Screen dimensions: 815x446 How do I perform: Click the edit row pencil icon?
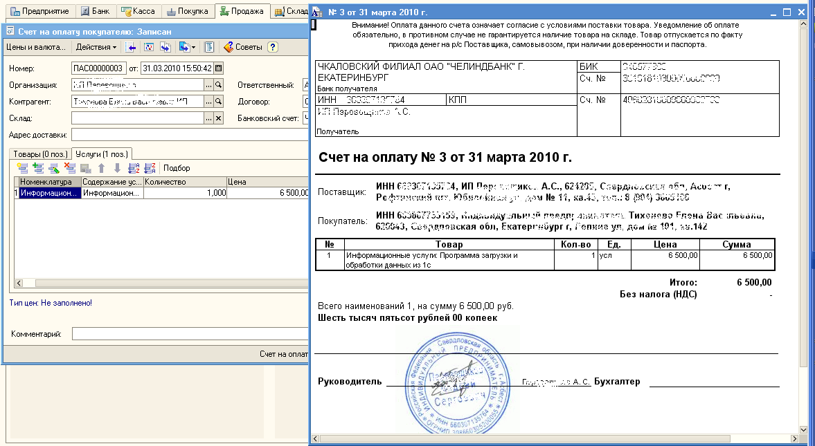tap(54, 168)
